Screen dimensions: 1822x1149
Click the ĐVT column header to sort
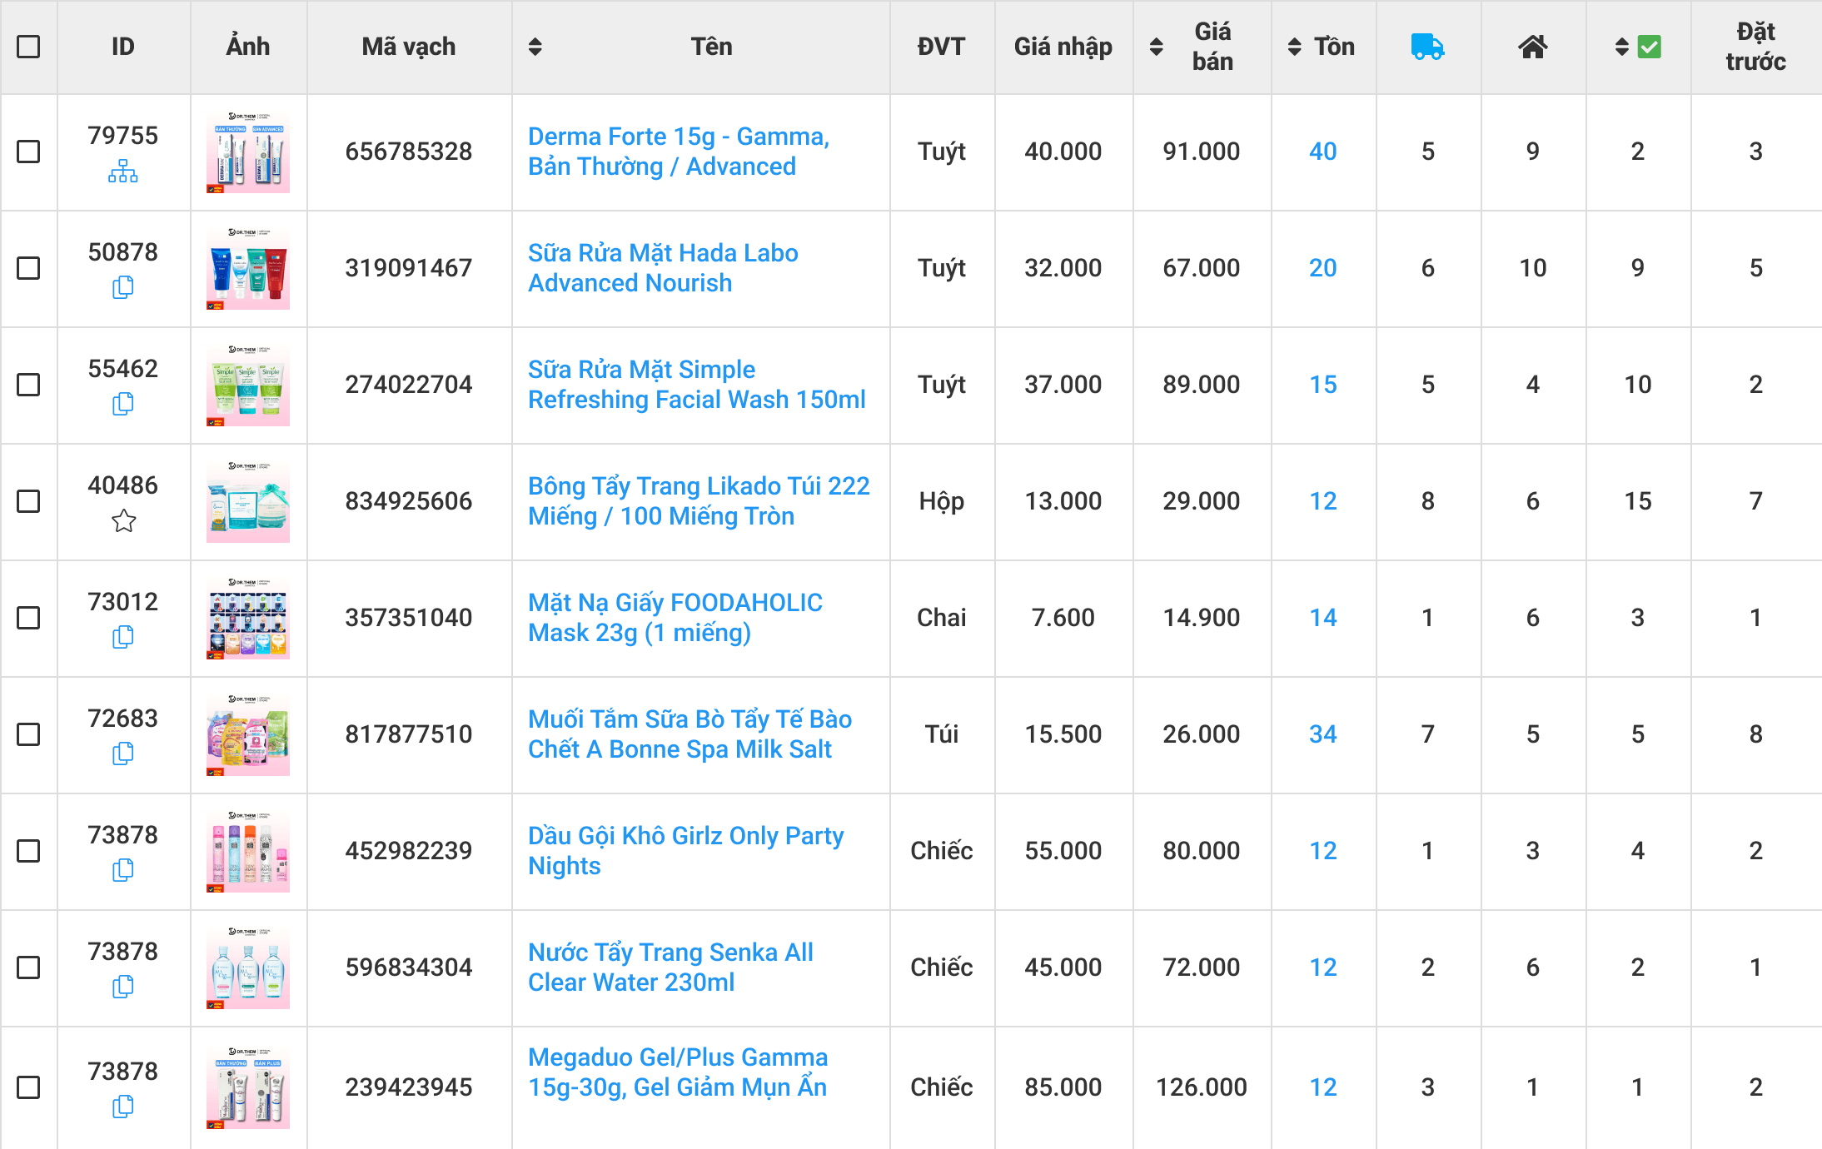tap(939, 47)
